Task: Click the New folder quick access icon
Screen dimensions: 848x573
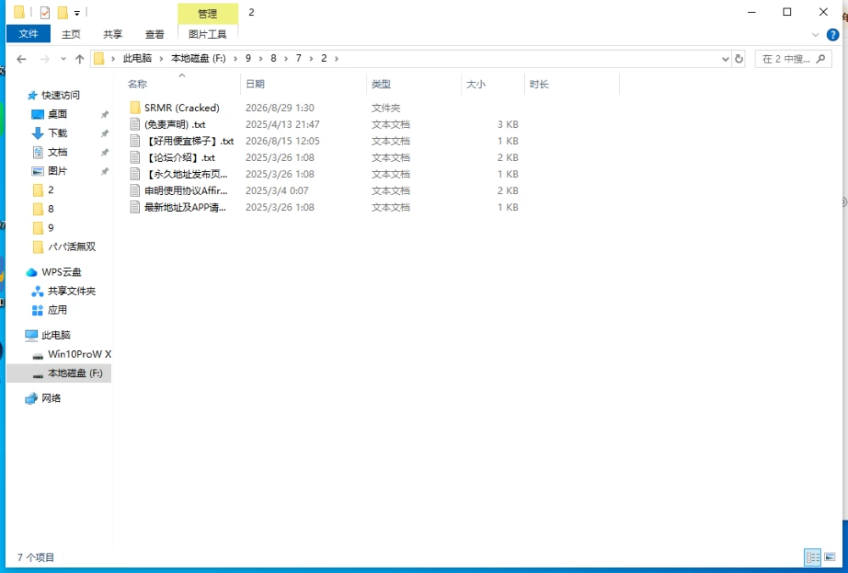Action: click(63, 13)
